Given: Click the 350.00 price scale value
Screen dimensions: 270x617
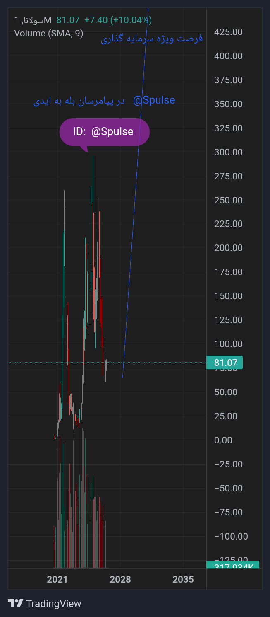Looking at the screenshot, I should pyautogui.click(x=229, y=104).
